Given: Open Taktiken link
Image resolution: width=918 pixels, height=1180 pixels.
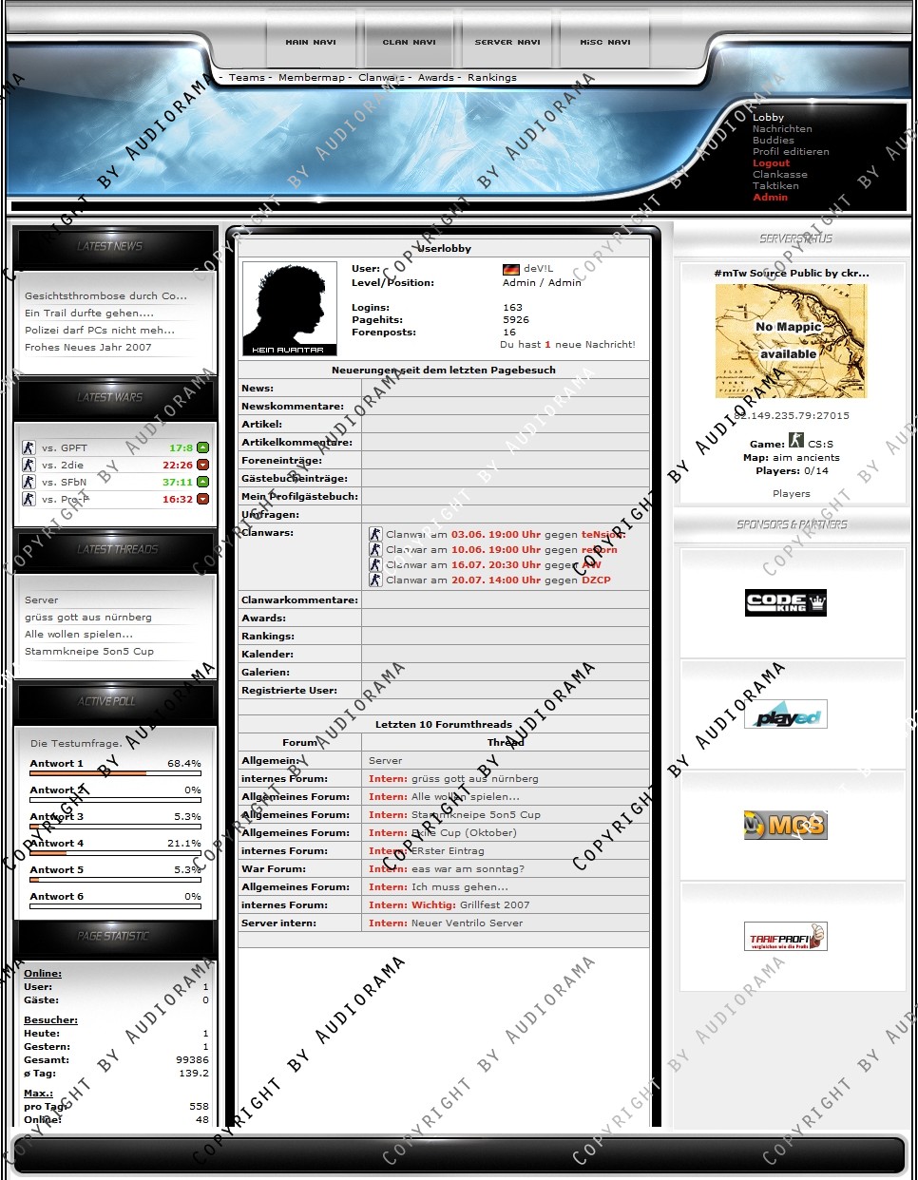Looking at the screenshot, I should coord(775,186).
